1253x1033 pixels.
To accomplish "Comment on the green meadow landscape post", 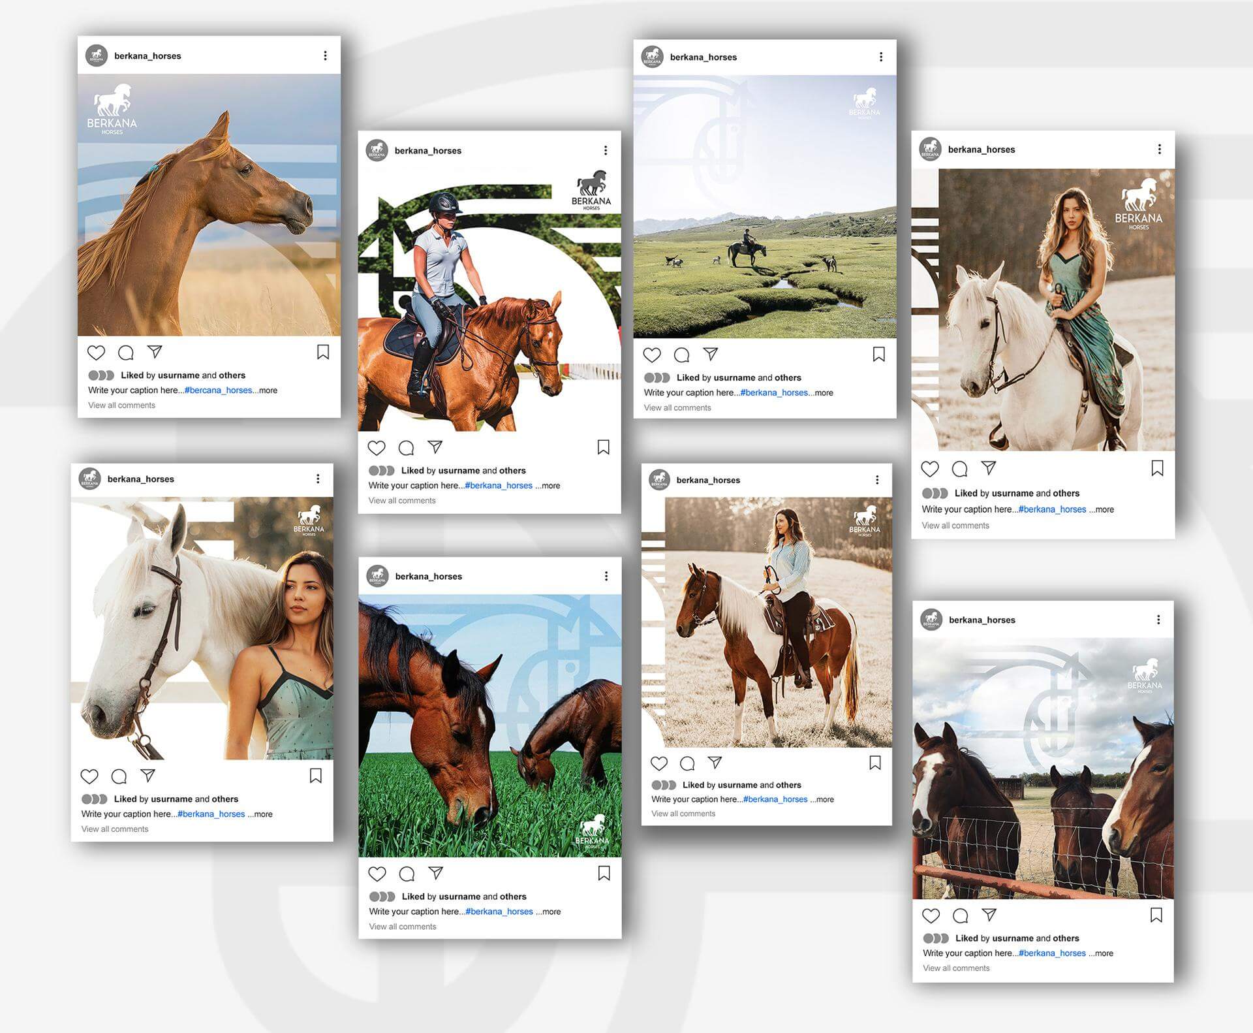I will pos(682,355).
